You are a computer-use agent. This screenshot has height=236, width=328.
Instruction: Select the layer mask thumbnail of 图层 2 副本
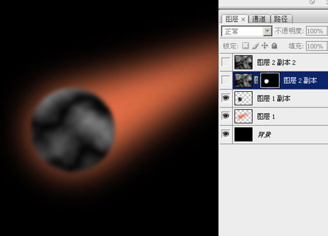pyautogui.click(x=270, y=80)
